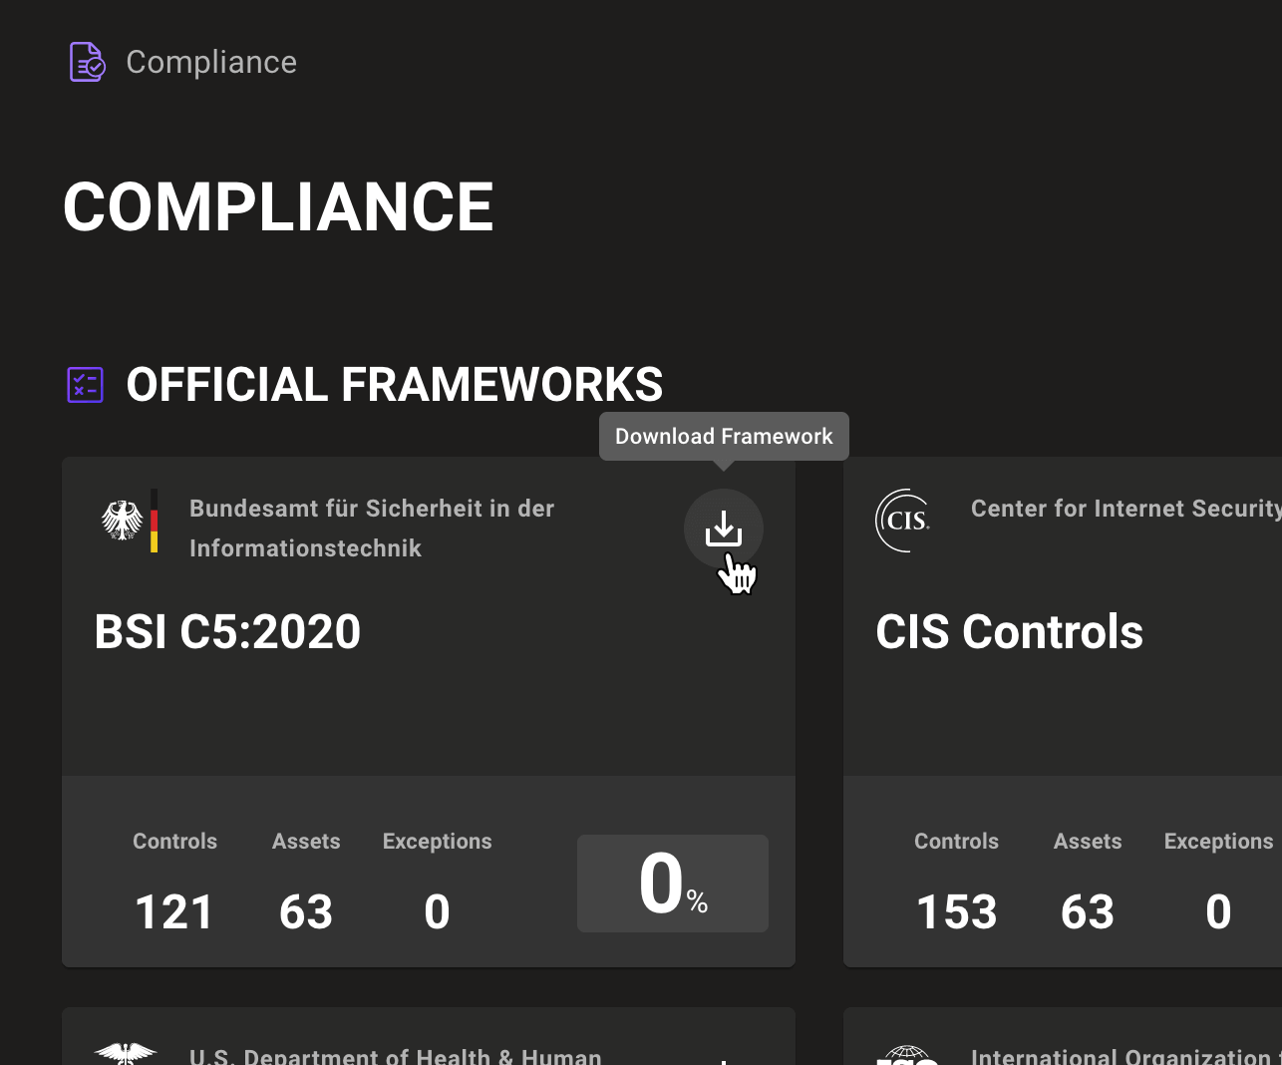Click the Controls count 153 on CIS card
The image size is (1282, 1065).
click(x=956, y=910)
